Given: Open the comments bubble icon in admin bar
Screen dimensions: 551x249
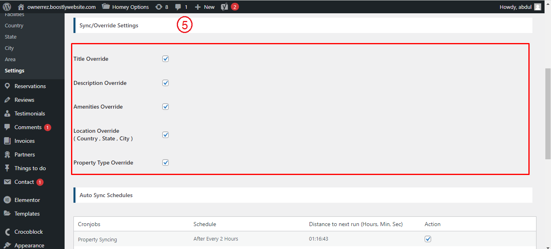Looking at the screenshot, I should [178, 7].
